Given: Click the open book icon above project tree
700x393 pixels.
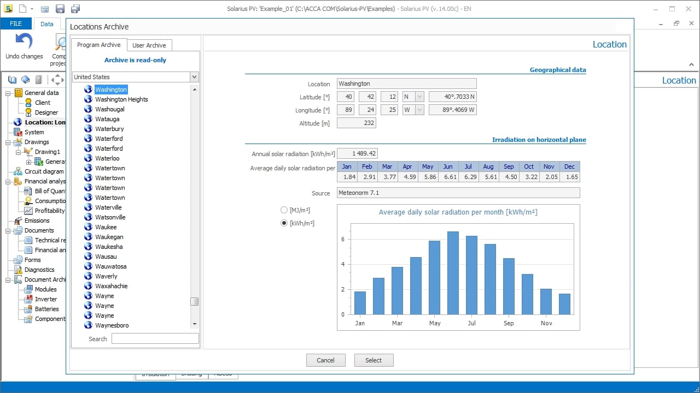Looking at the screenshot, I should (12, 80).
